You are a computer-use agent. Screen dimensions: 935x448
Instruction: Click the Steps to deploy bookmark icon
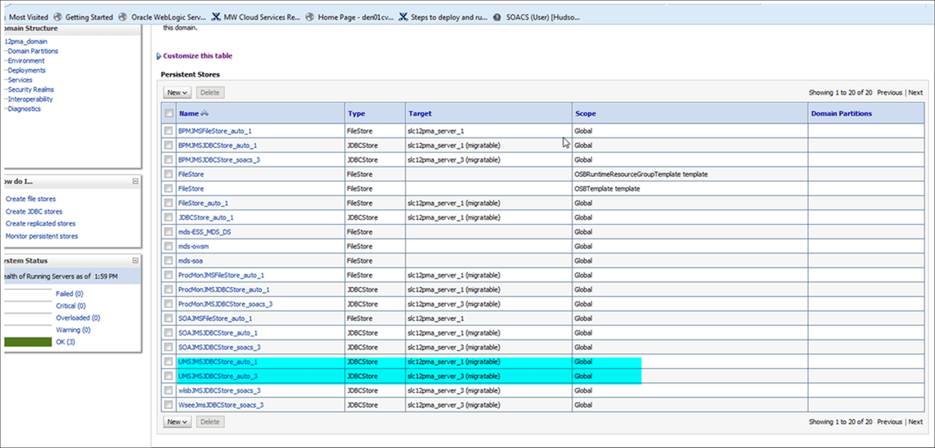click(x=403, y=17)
